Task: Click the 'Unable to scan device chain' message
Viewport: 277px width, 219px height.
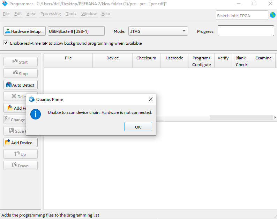Action: (100, 112)
